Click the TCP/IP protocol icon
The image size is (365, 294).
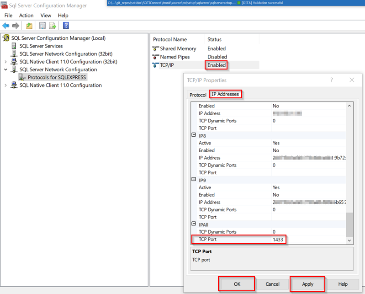pos(155,65)
